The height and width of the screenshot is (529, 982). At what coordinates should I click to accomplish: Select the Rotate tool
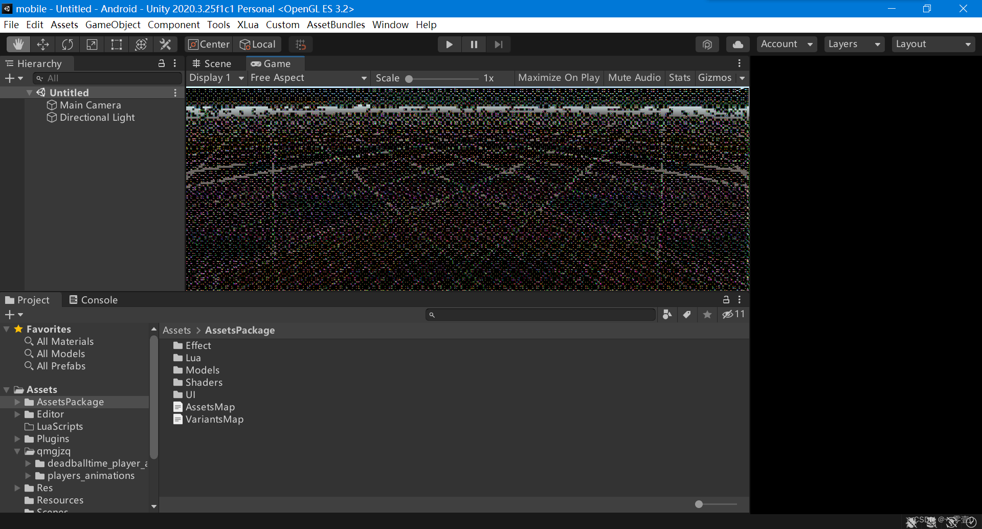point(68,44)
